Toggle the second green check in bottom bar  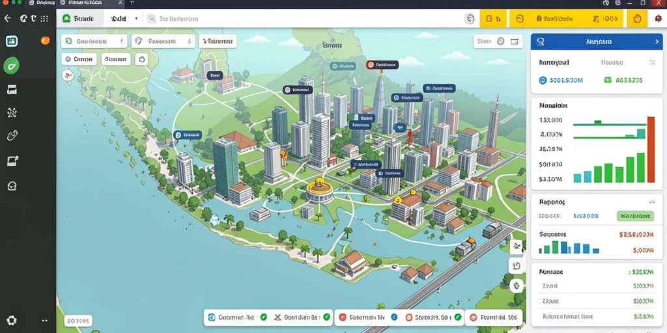pos(327,317)
